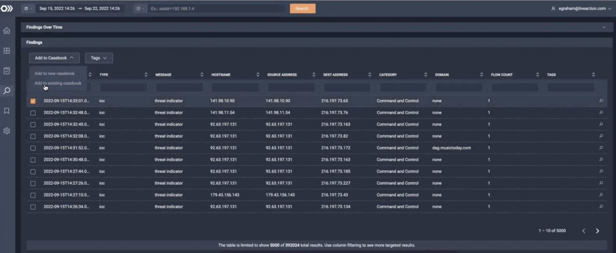This screenshot has height=253, width=616.
Task: Check the 2022-09-15T14:31:52 row checkbox
Action: click(33, 148)
